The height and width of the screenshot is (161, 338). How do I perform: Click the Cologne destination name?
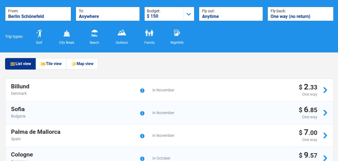(22, 155)
